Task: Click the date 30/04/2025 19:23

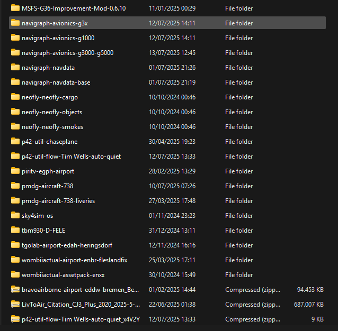Action: click(x=172, y=142)
